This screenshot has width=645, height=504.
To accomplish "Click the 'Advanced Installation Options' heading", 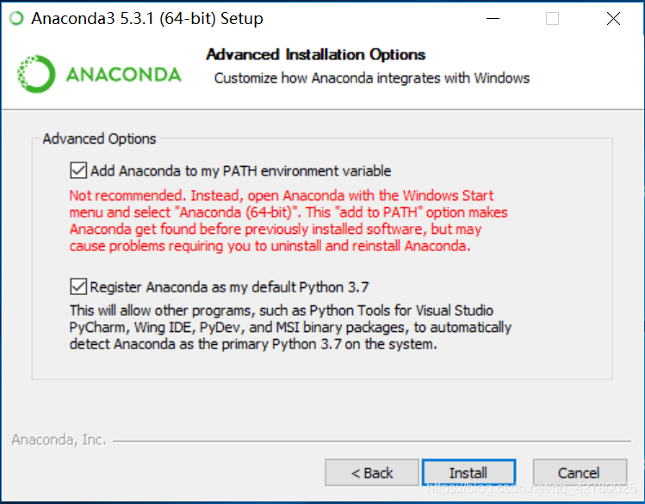I will 316,55.
